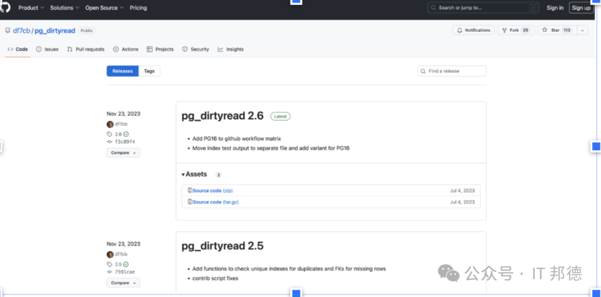
Task: Click the assets count badge showing 2
Action: pyautogui.click(x=219, y=175)
